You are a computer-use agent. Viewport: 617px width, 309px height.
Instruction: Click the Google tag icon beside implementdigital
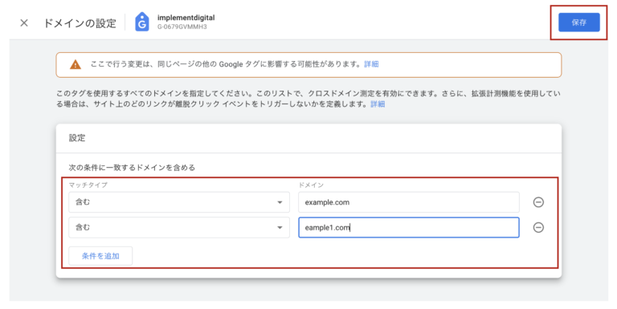142,22
